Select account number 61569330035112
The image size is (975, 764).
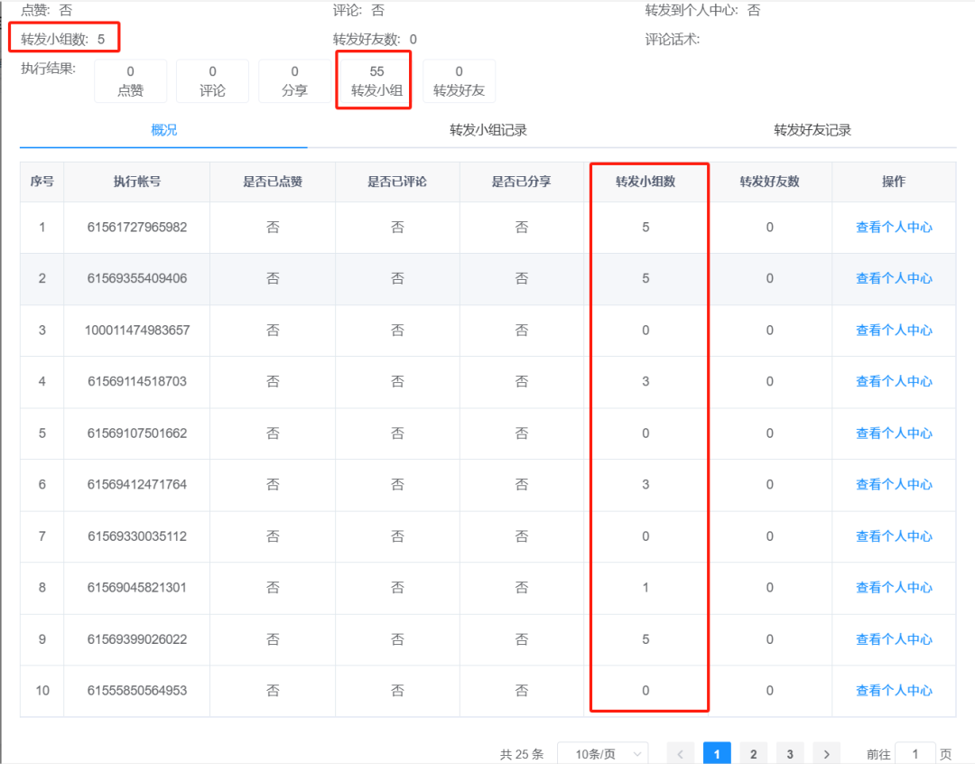pos(137,536)
